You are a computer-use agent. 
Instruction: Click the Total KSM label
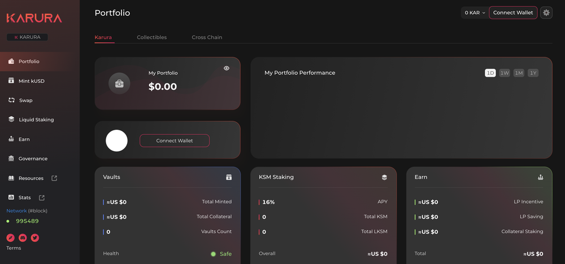click(x=376, y=217)
